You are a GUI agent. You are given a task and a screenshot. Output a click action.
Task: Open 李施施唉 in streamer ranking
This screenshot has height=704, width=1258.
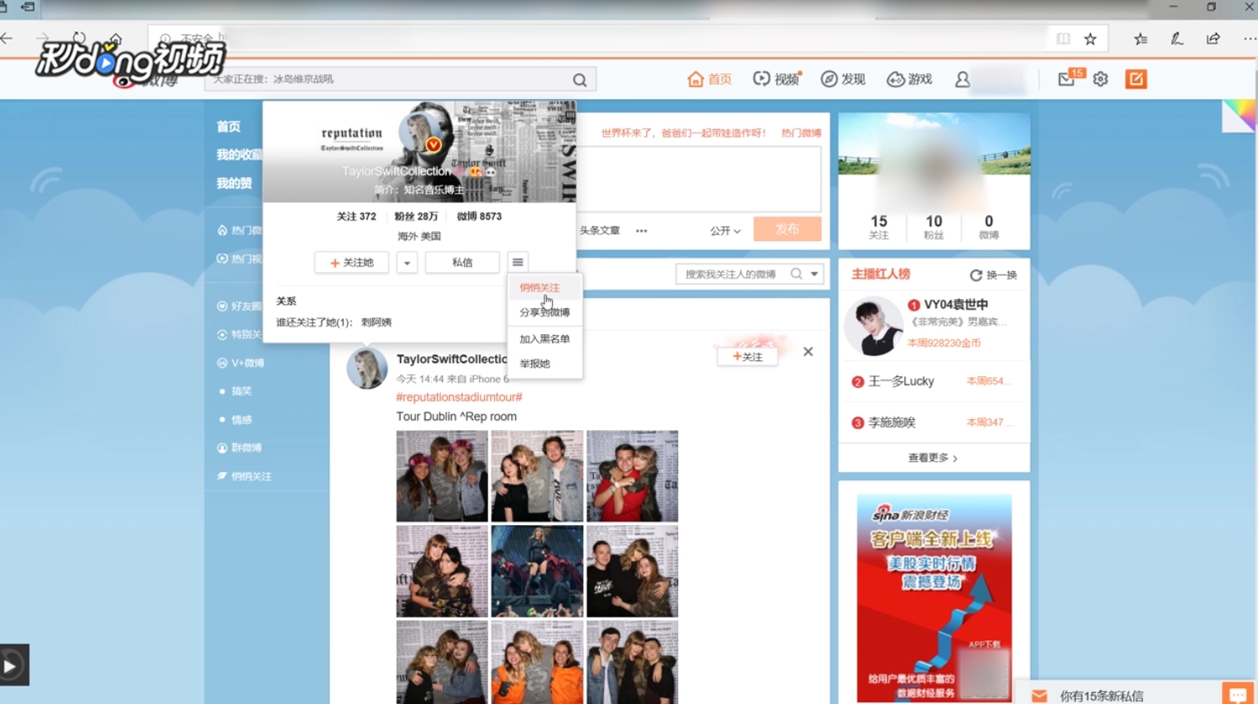892,423
